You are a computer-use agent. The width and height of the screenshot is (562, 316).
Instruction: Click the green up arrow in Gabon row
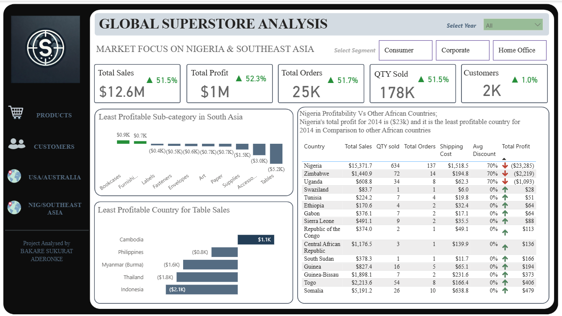[x=505, y=213]
